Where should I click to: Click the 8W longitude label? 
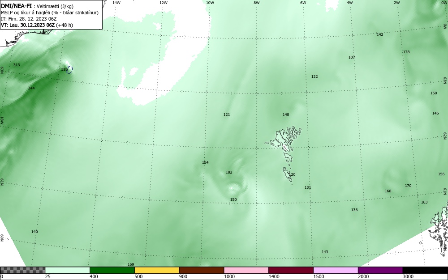pos(257,3)
